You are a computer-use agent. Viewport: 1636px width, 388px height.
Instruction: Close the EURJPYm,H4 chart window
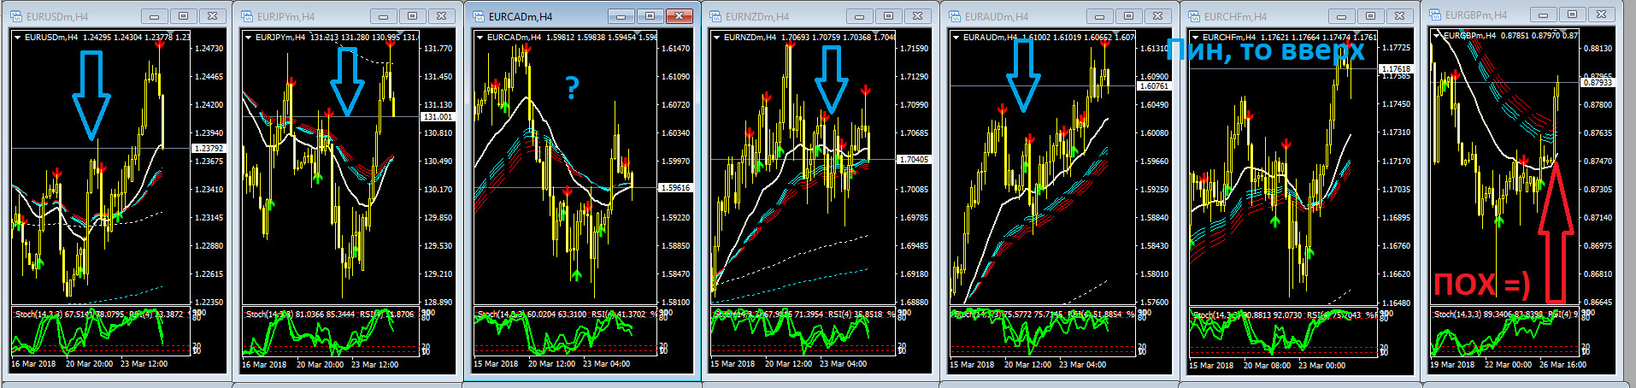(442, 16)
